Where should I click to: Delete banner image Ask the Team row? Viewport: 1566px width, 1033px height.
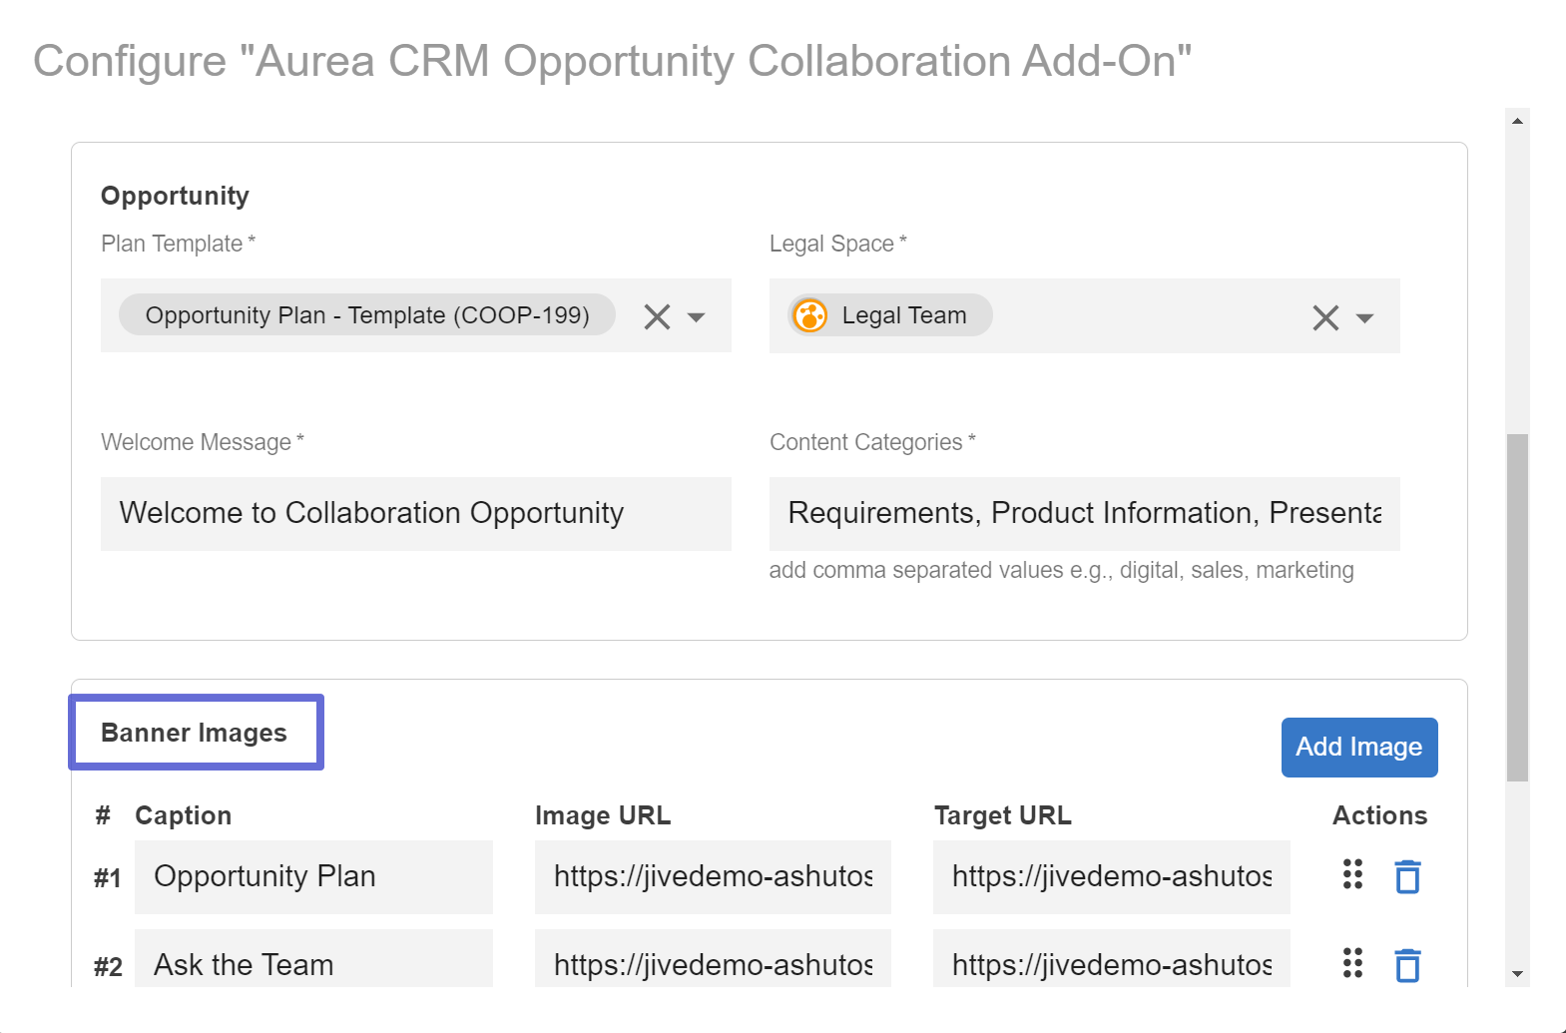[x=1407, y=965]
